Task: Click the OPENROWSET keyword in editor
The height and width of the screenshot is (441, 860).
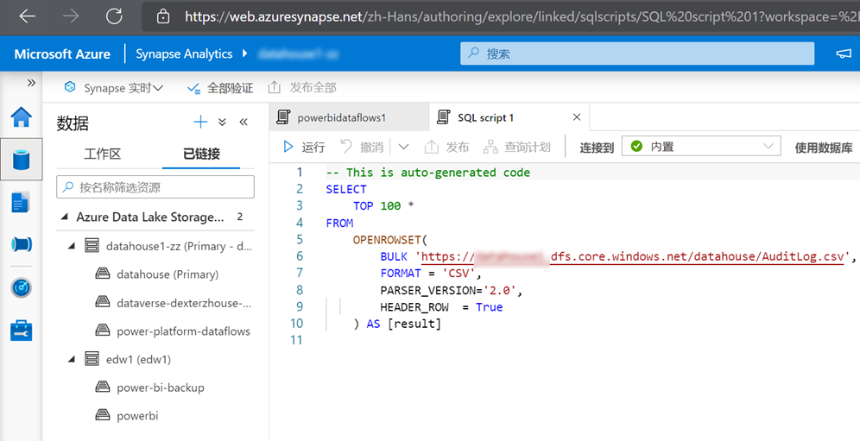Action: (x=387, y=240)
